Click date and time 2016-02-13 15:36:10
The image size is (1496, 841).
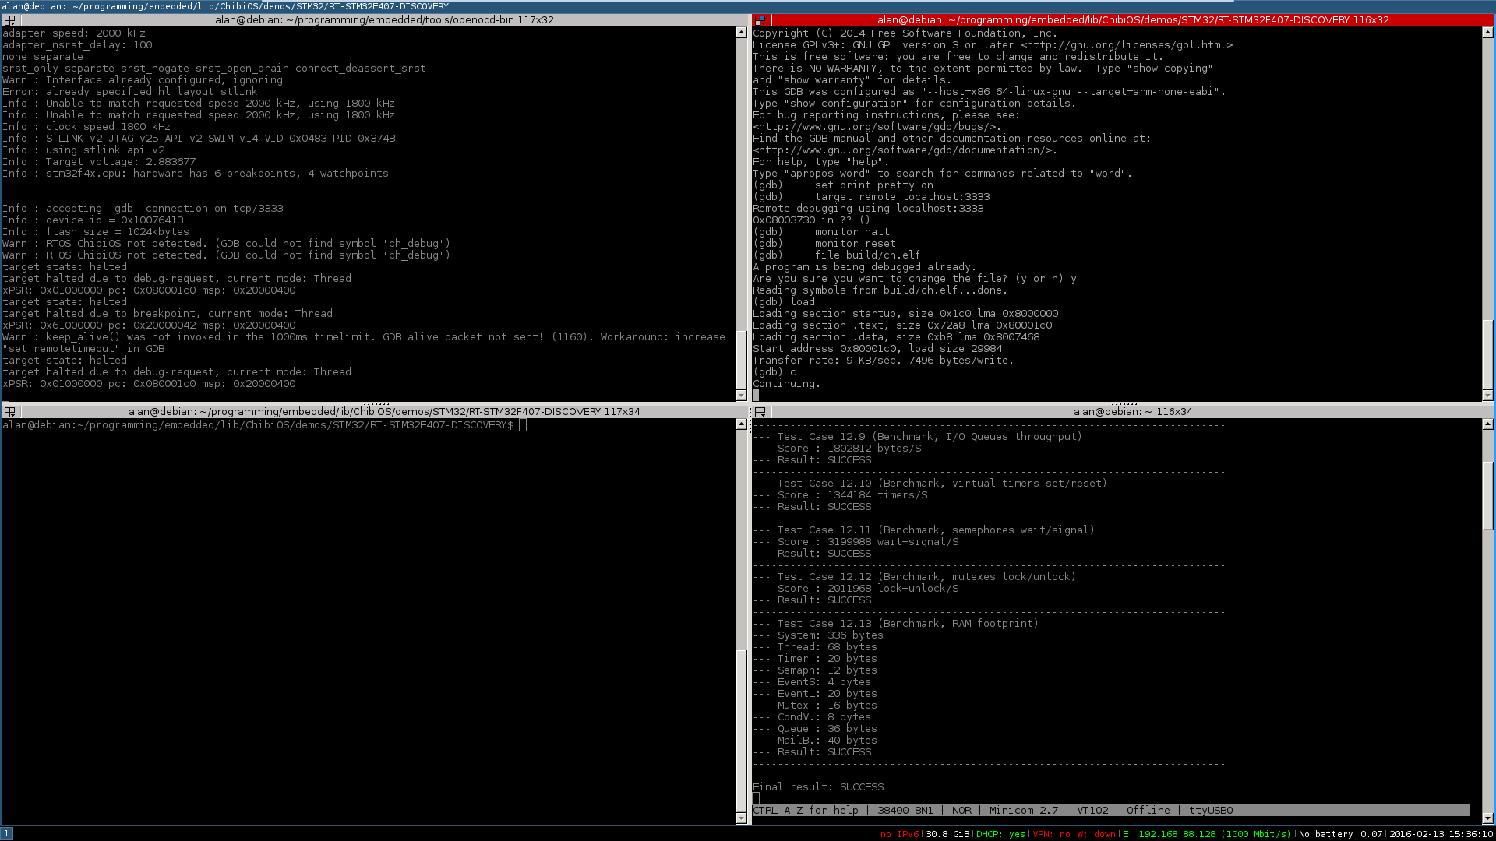coord(1441,834)
